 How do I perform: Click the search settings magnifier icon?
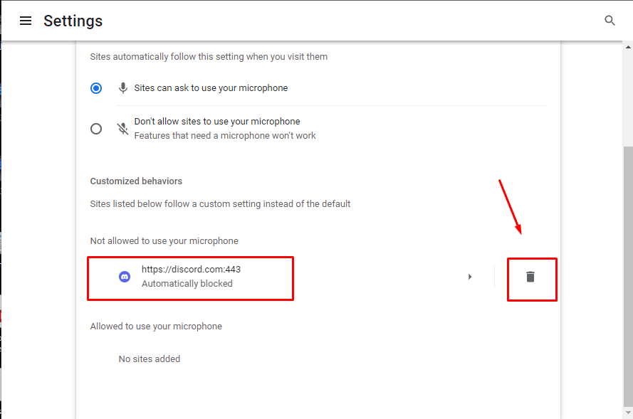(610, 21)
